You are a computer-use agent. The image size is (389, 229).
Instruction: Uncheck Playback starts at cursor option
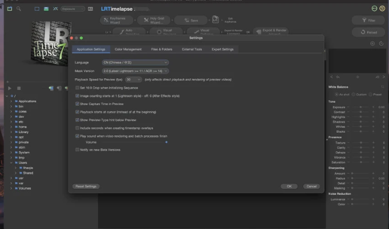(x=77, y=112)
